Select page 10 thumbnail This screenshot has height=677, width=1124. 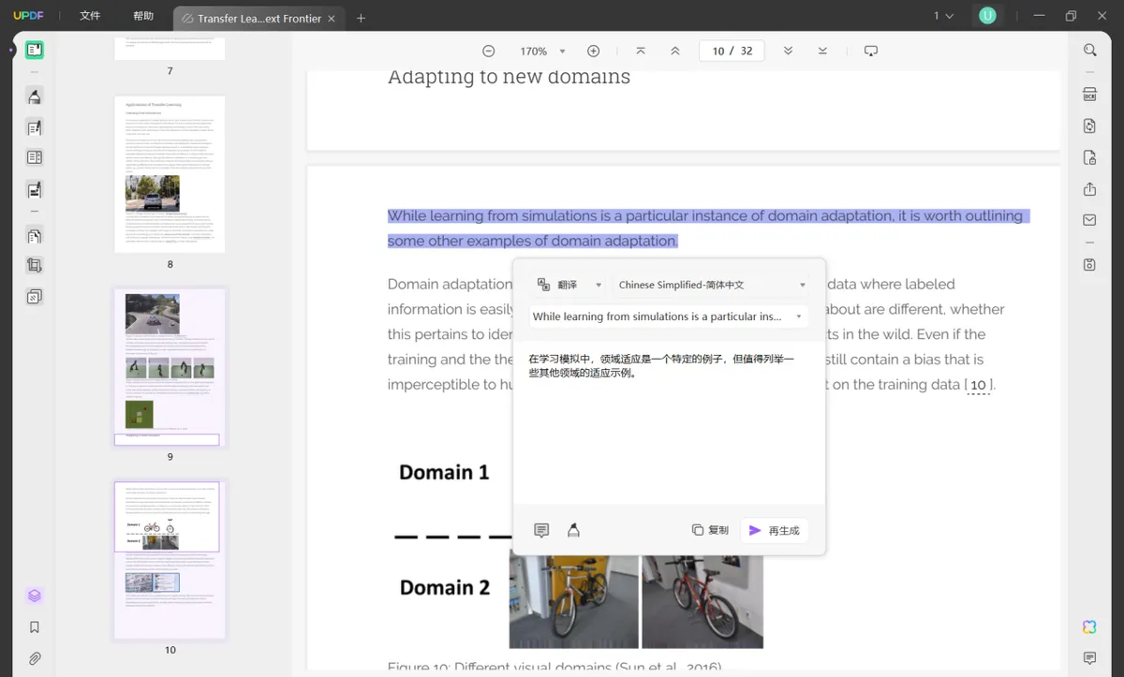[x=170, y=560]
